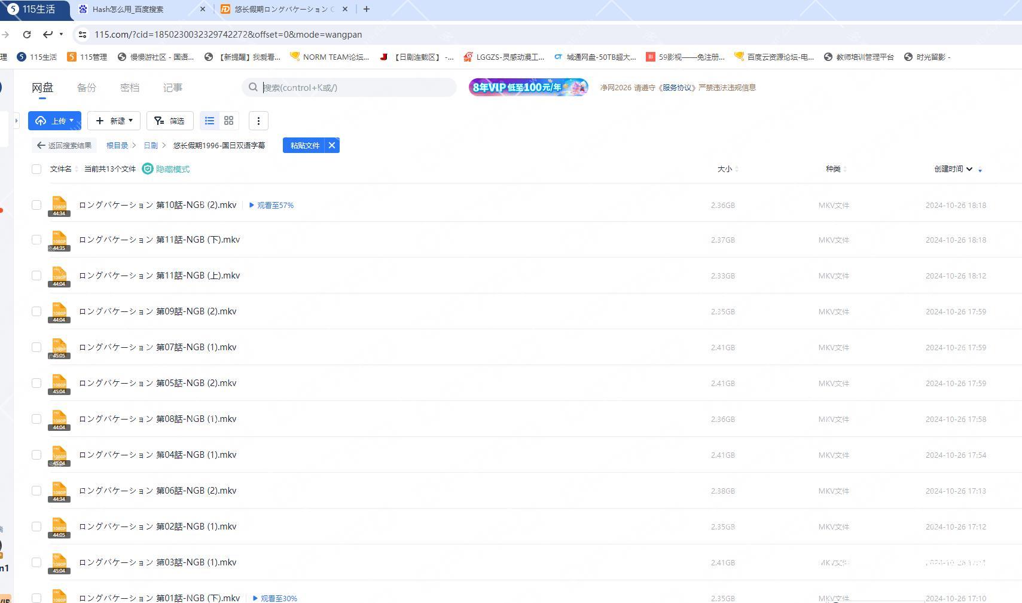Image resolution: width=1022 pixels, height=603 pixels.
Task: Select checkbox for 第07話-NGB (1).mkv
Action: (x=36, y=347)
